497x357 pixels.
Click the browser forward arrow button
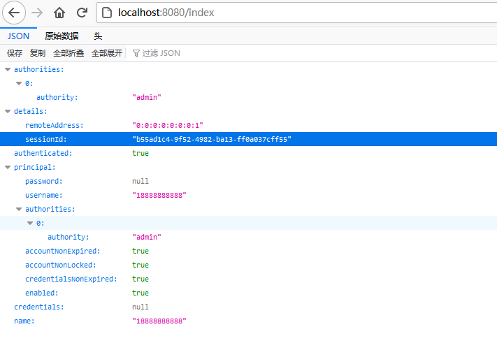tap(37, 13)
